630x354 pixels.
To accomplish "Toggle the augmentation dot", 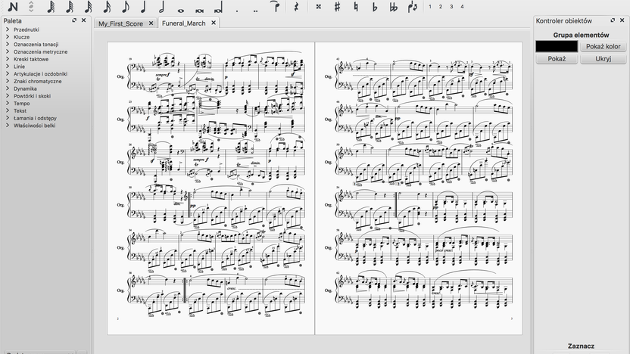I will (x=237, y=11).
